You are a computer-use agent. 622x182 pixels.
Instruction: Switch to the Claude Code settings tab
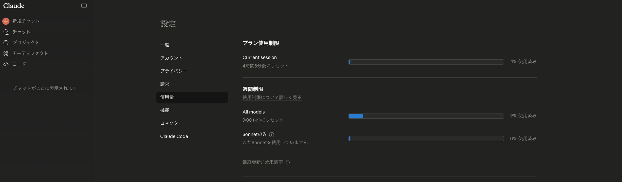[174, 136]
